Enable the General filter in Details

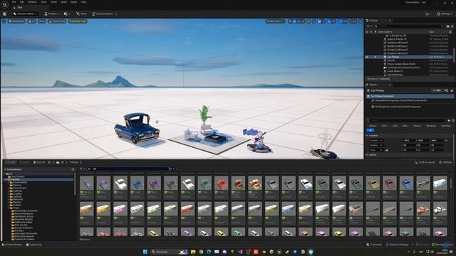click(x=373, y=126)
